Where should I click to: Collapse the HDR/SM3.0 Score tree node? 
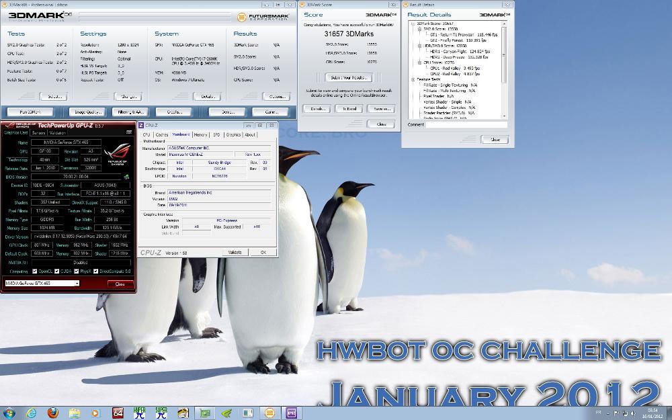pyautogui.click(x=419, y=46)
